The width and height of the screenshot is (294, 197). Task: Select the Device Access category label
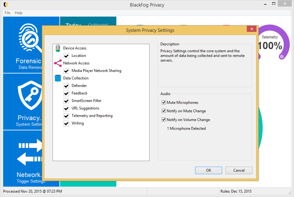coord(75,48)
